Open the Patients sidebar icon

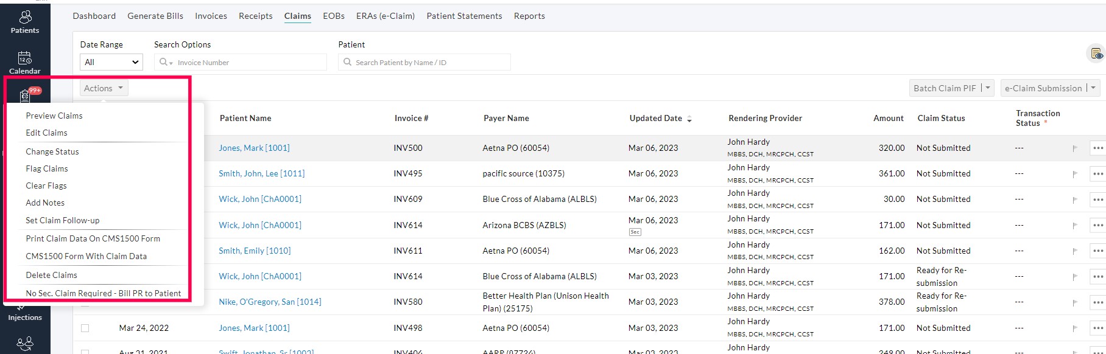click(25, 21)
